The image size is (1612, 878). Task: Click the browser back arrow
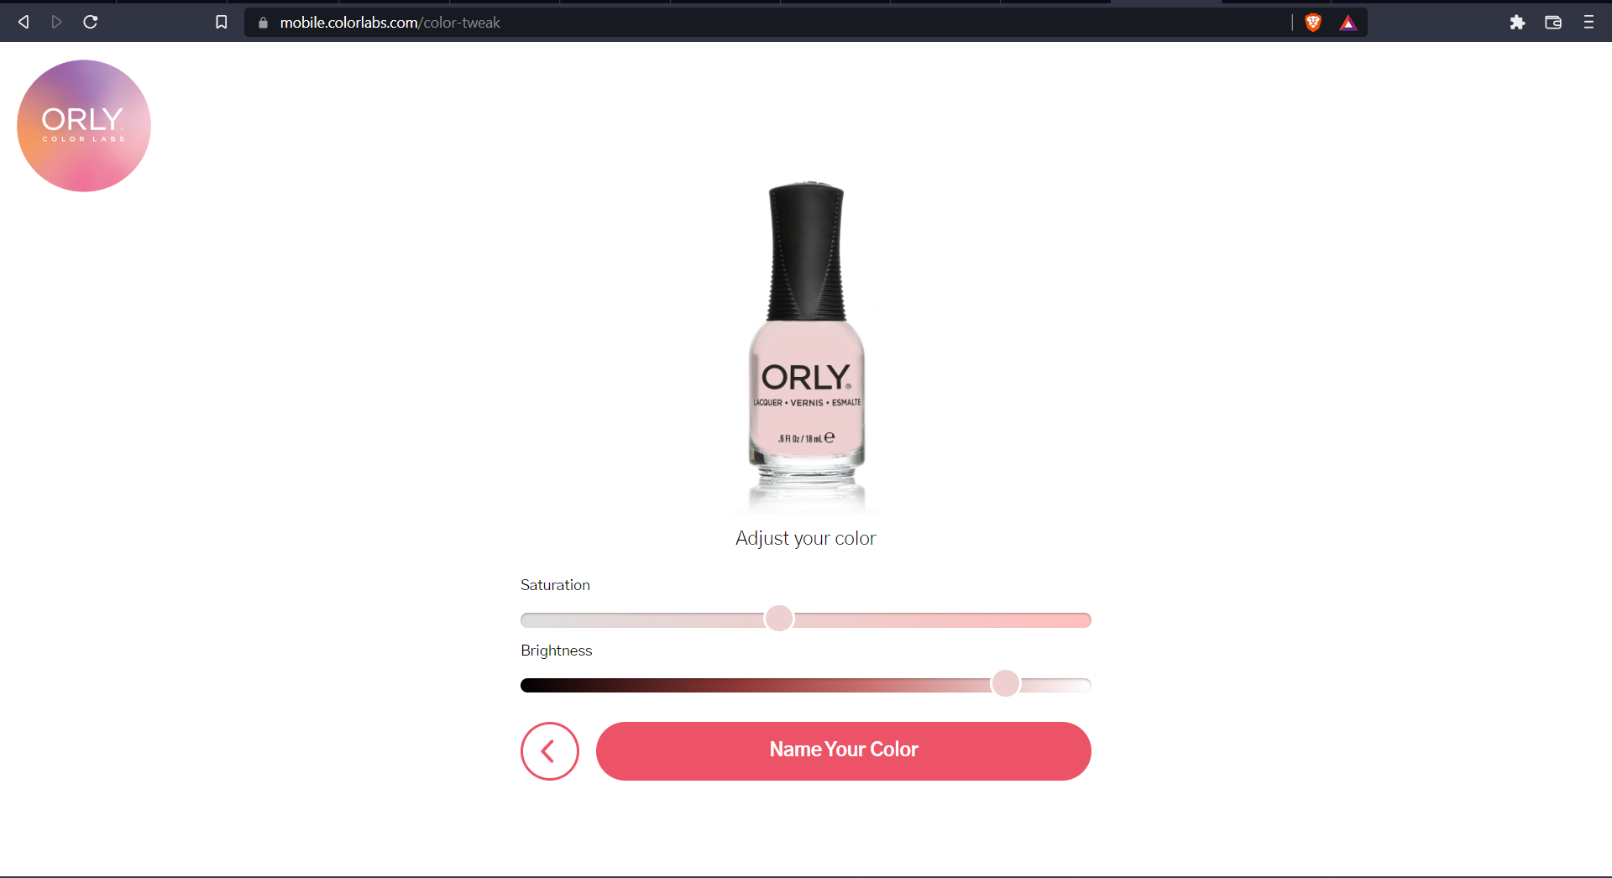(x=24, y=22)
